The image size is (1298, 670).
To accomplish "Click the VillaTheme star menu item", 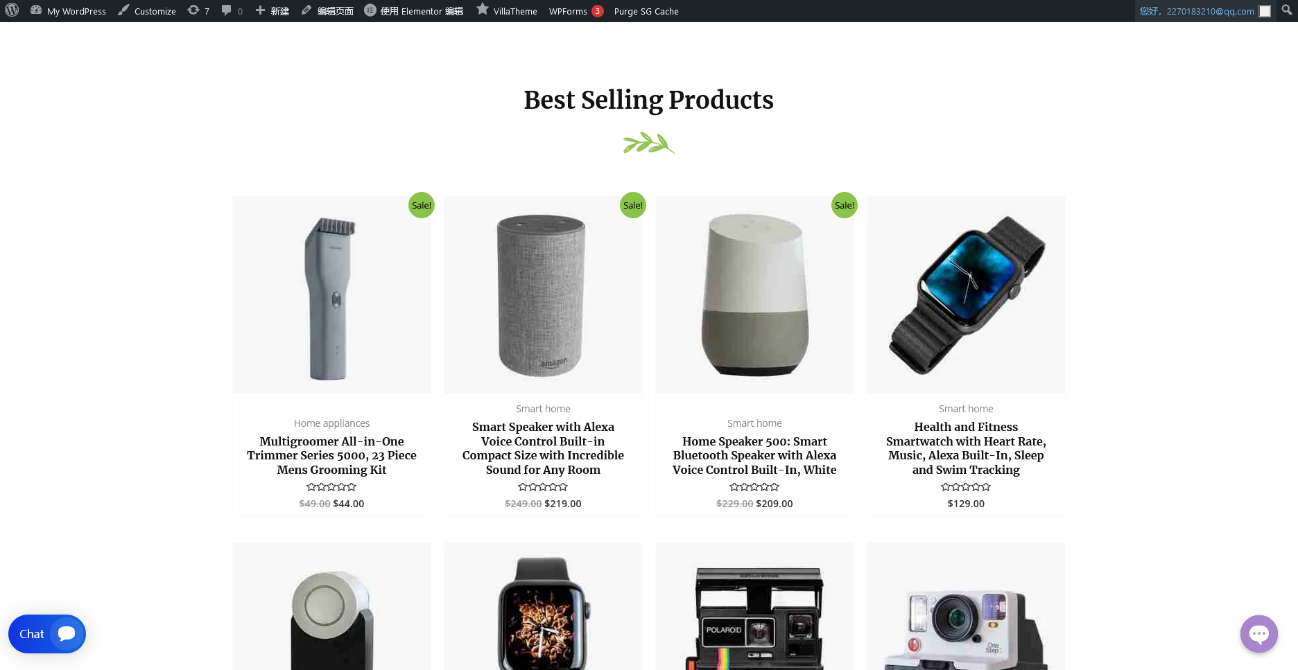I will [x=507, y=10].
